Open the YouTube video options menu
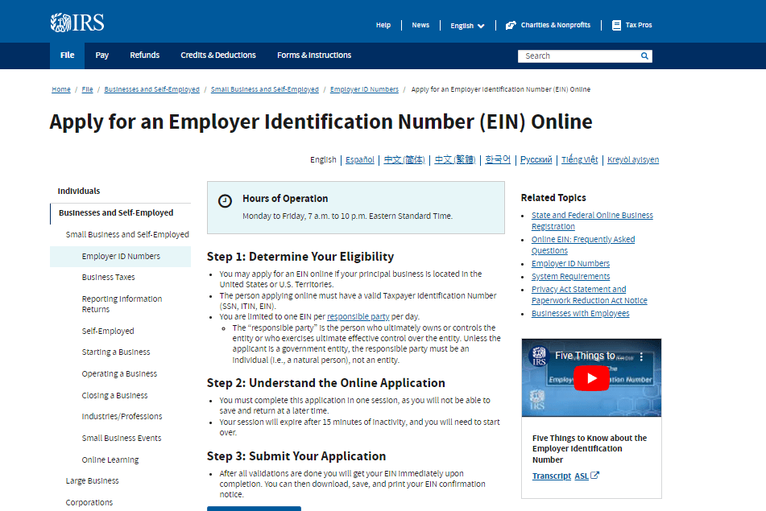This screenshot has width=766, height=511. [641, 356]
